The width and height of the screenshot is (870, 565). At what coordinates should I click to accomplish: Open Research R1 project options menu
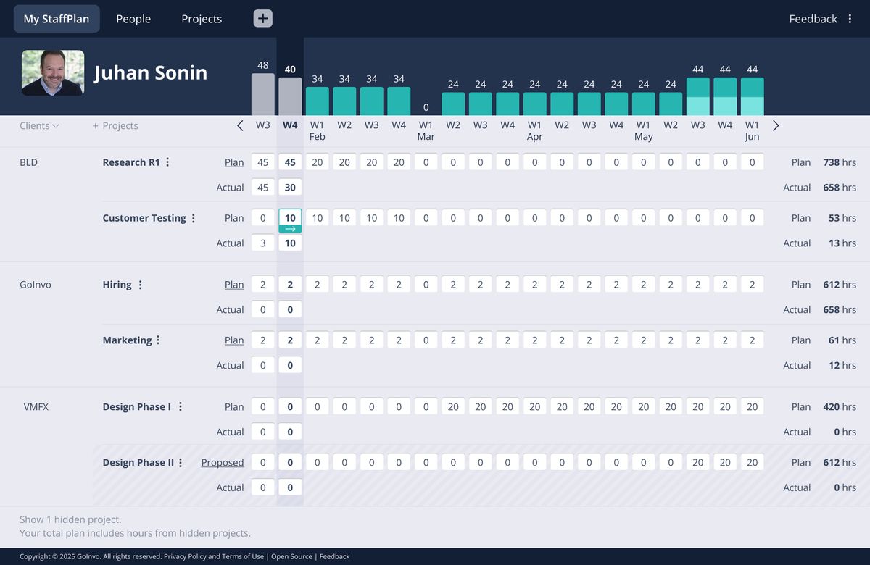(x=167, y=162)
